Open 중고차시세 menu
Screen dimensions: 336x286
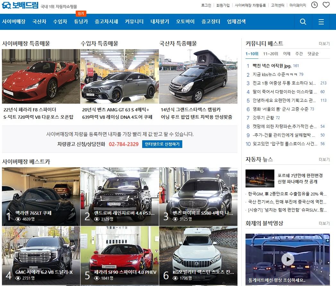(106, 22)
